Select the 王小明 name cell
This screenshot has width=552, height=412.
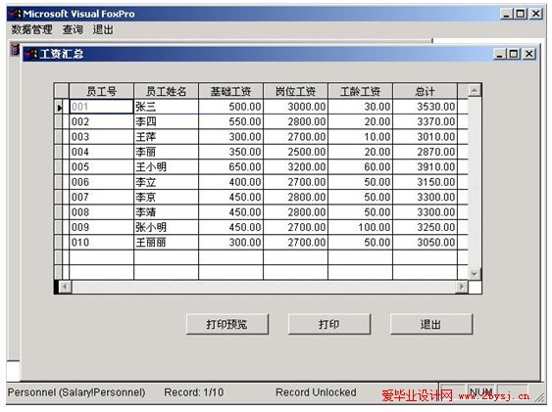166,166
